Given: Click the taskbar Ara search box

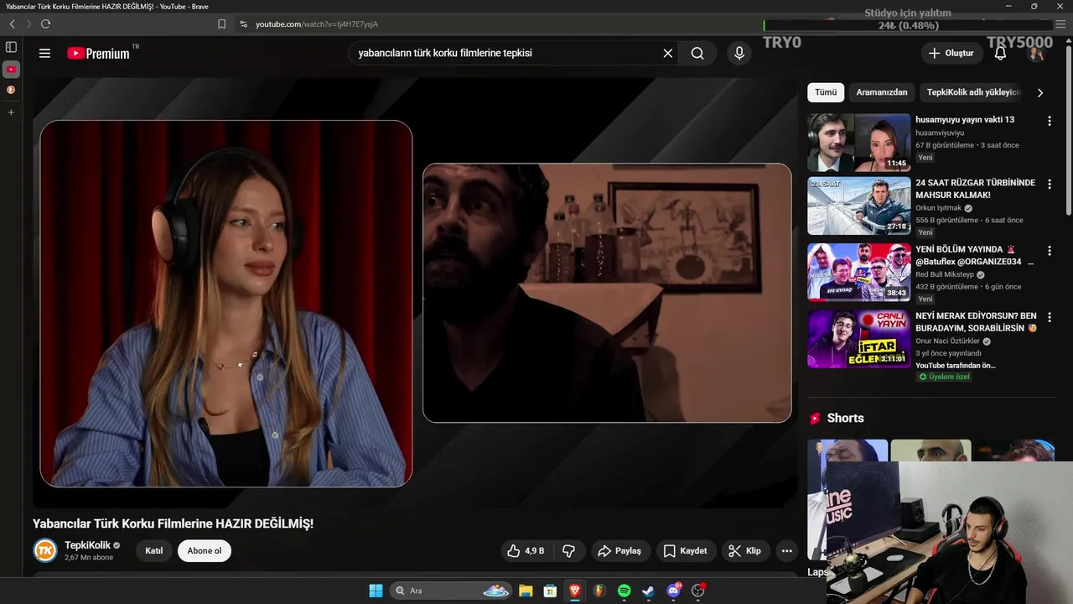Looking at the screenshot, I should 451,591.
